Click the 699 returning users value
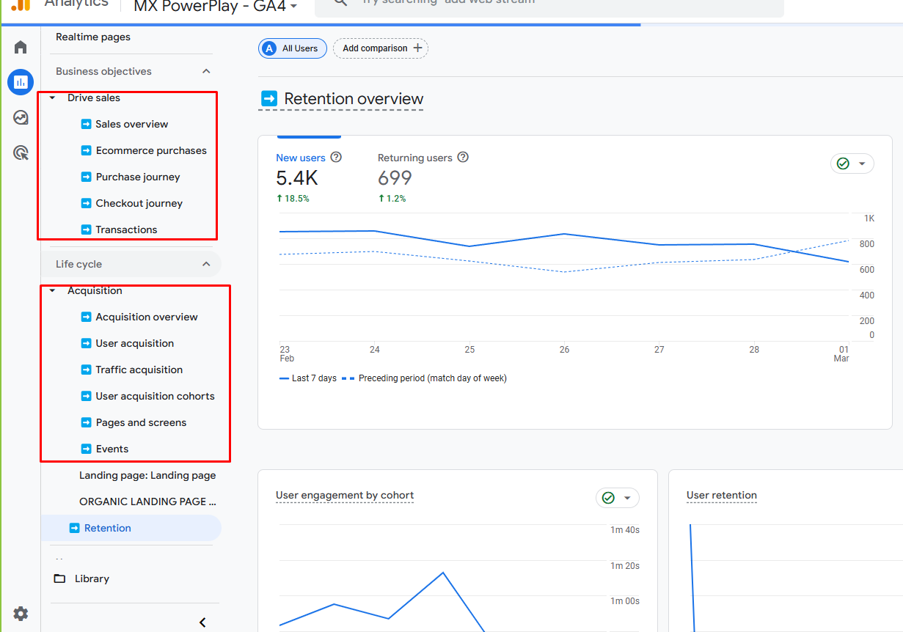Viewport: 903px width, 632px height. point(395,178)
